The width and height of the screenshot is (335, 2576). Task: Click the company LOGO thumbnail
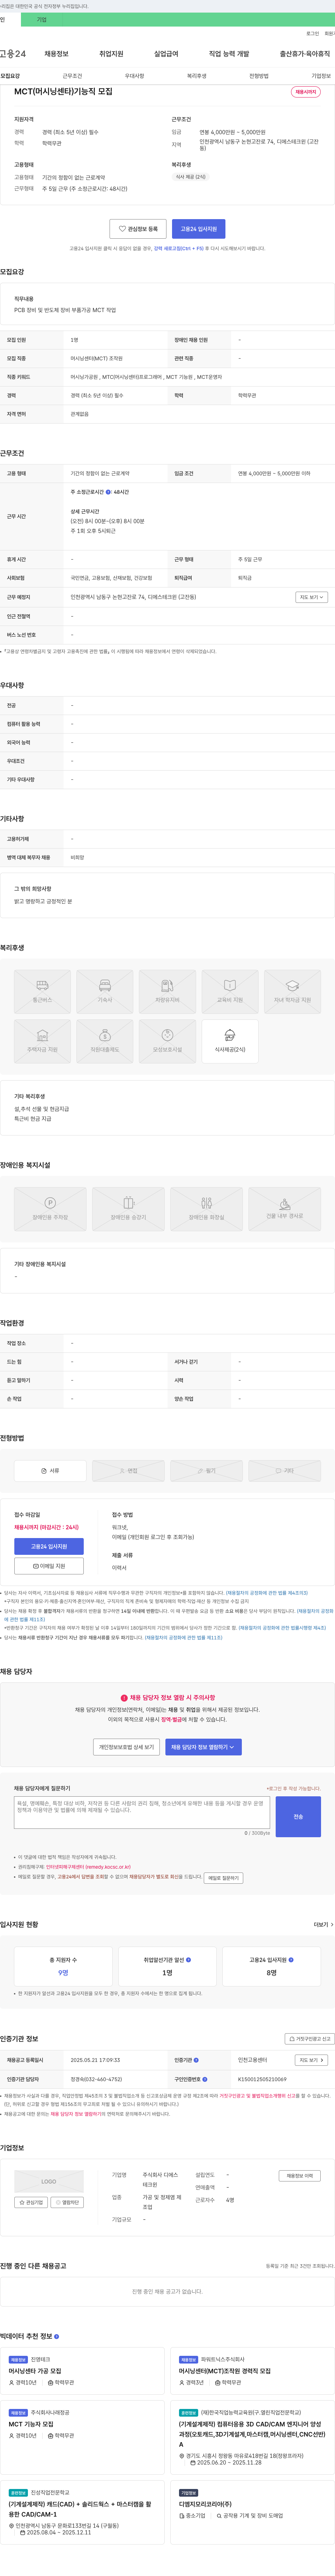click(x=49, y=2182)
